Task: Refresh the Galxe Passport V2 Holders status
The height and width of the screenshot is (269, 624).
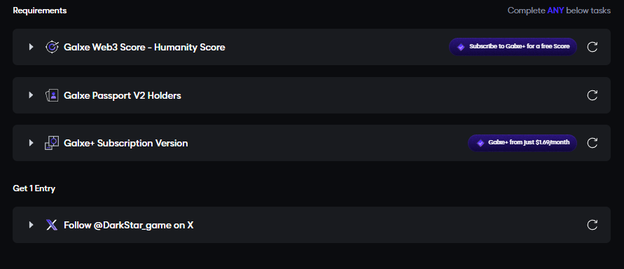Action: click(592, 95)
